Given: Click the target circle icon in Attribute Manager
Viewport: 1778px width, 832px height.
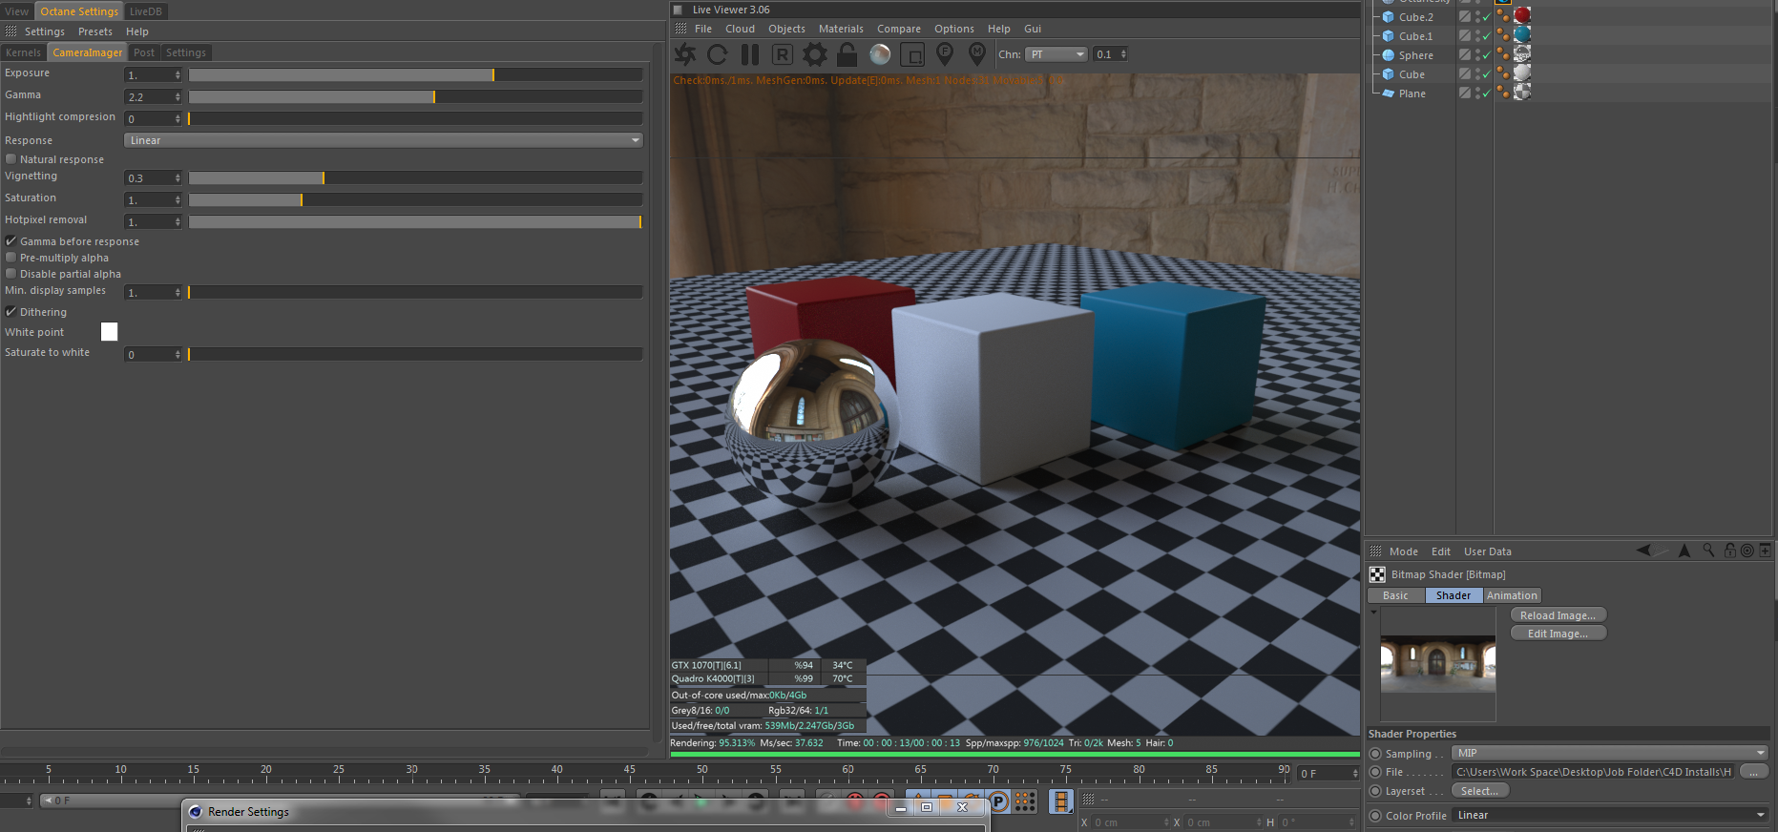Looking at the screenshot, I should point(1747,551).
